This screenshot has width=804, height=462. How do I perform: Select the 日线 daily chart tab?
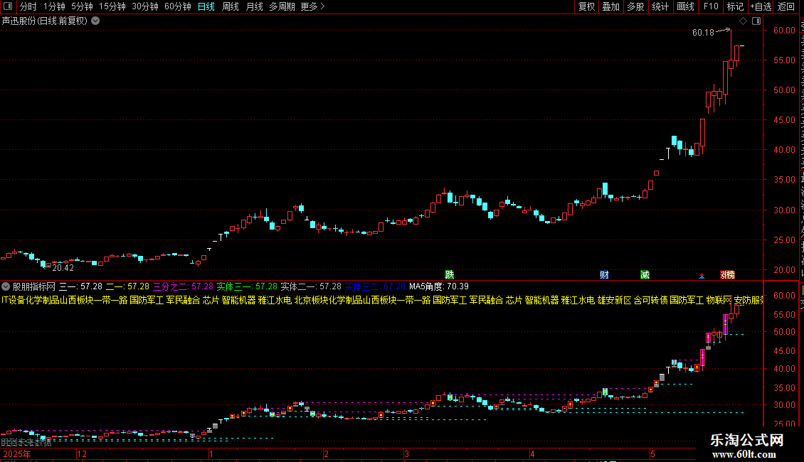tap(206, 6)
